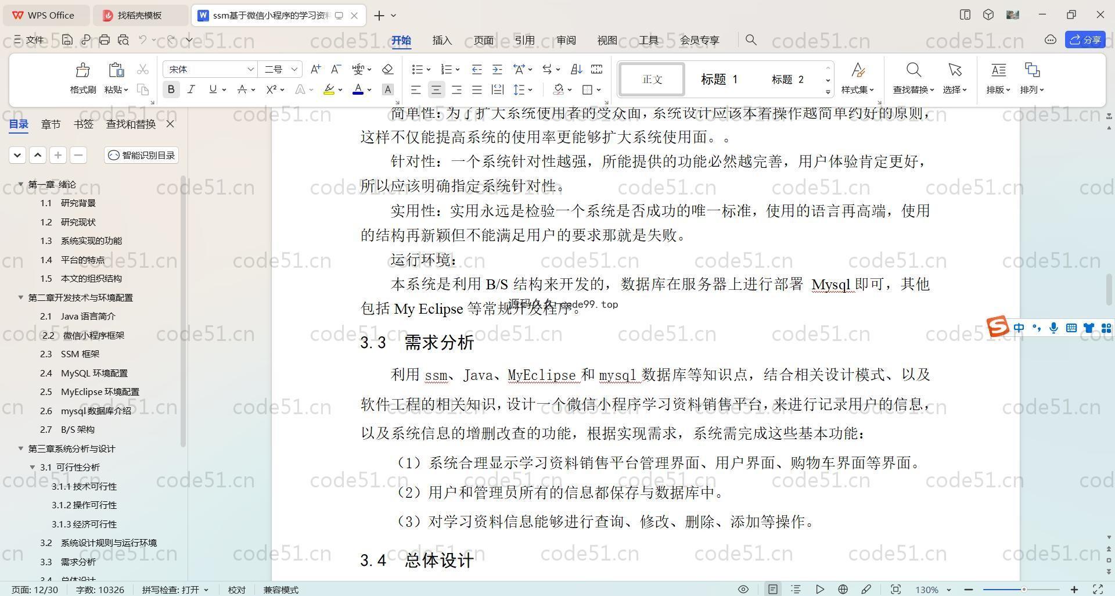This screenshot has height=596, width=1115.
Task: Open the 引用 (References) ribbon tab
Action: 524,40
